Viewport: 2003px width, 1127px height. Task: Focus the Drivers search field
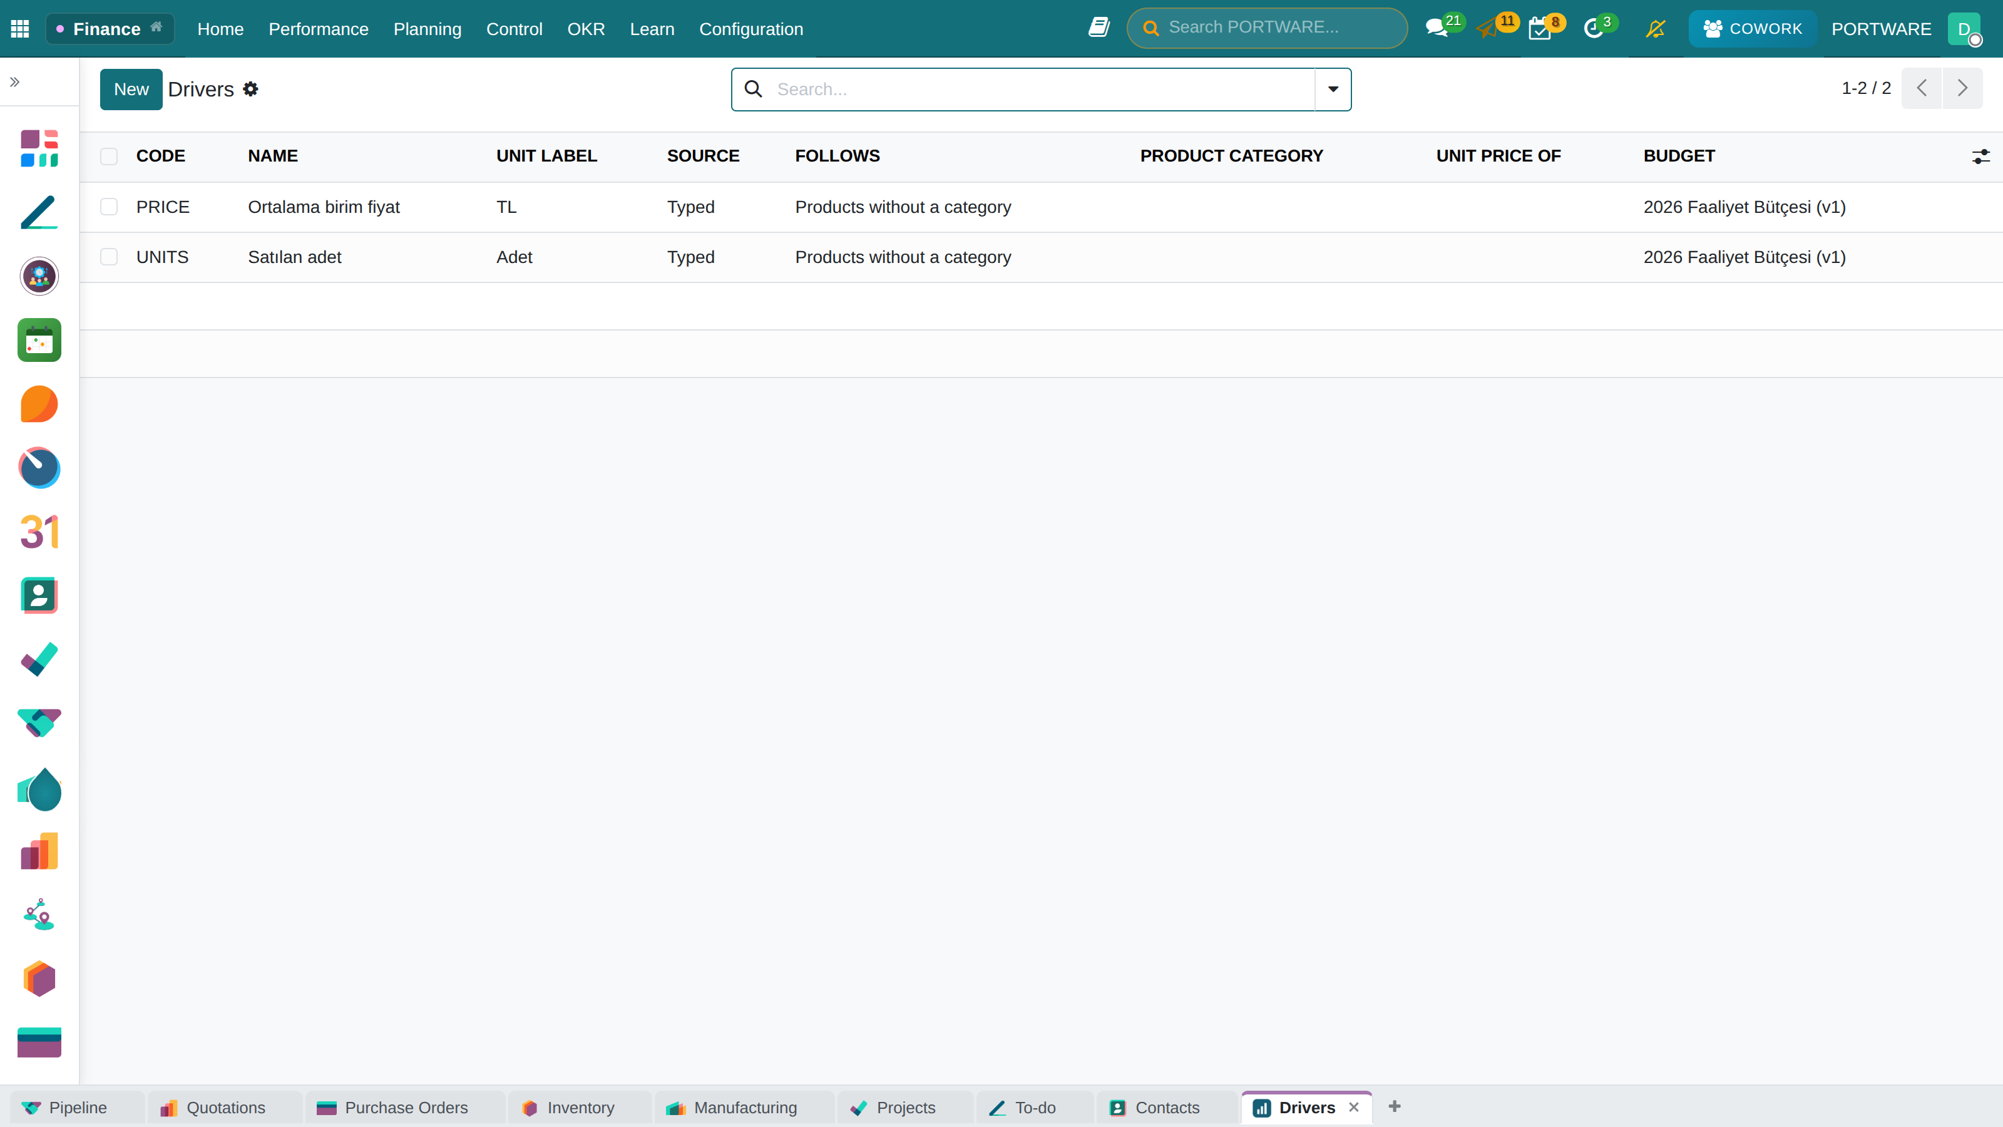1040,90
